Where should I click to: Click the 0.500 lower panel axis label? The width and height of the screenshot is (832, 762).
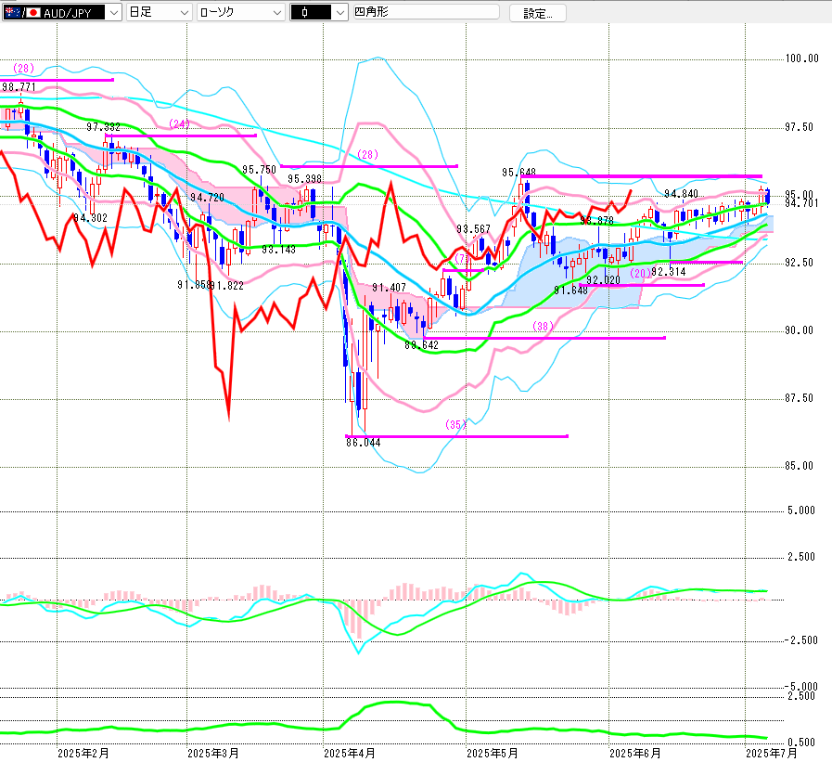point(801,743)
